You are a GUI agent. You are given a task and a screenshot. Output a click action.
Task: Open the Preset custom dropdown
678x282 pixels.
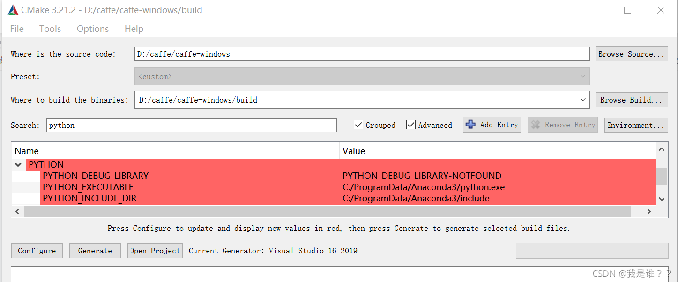[362, 76]
